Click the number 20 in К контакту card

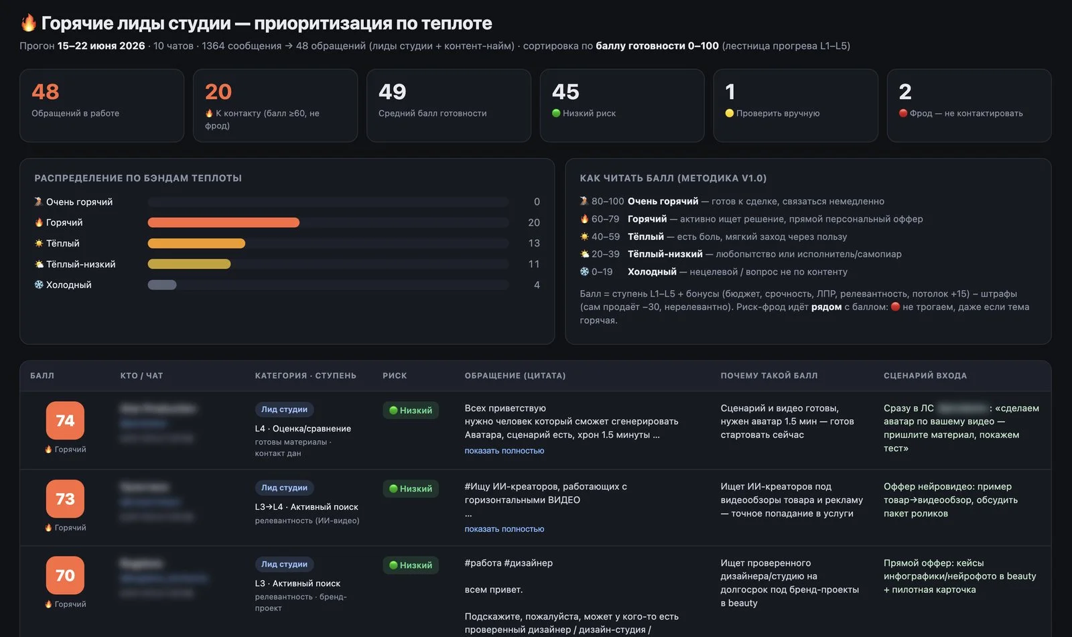pyautogui.click(x=218, y=92)
